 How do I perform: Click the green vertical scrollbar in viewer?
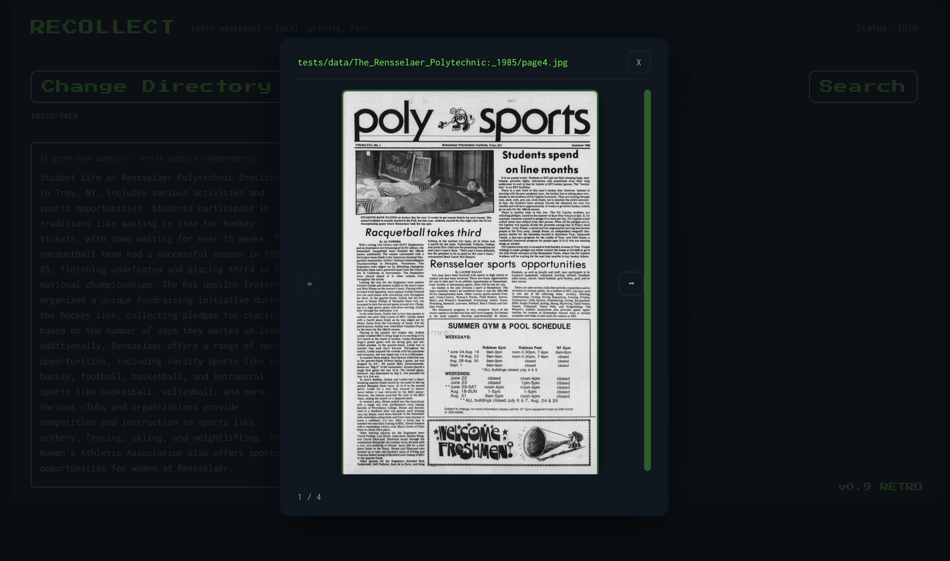pyautogui.click(x=647, y=280)
